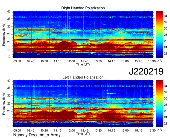This screenshot has height=138, width=170.
Task: Click the "34" value on the lower colorbar scale
Action: (165, 86)
